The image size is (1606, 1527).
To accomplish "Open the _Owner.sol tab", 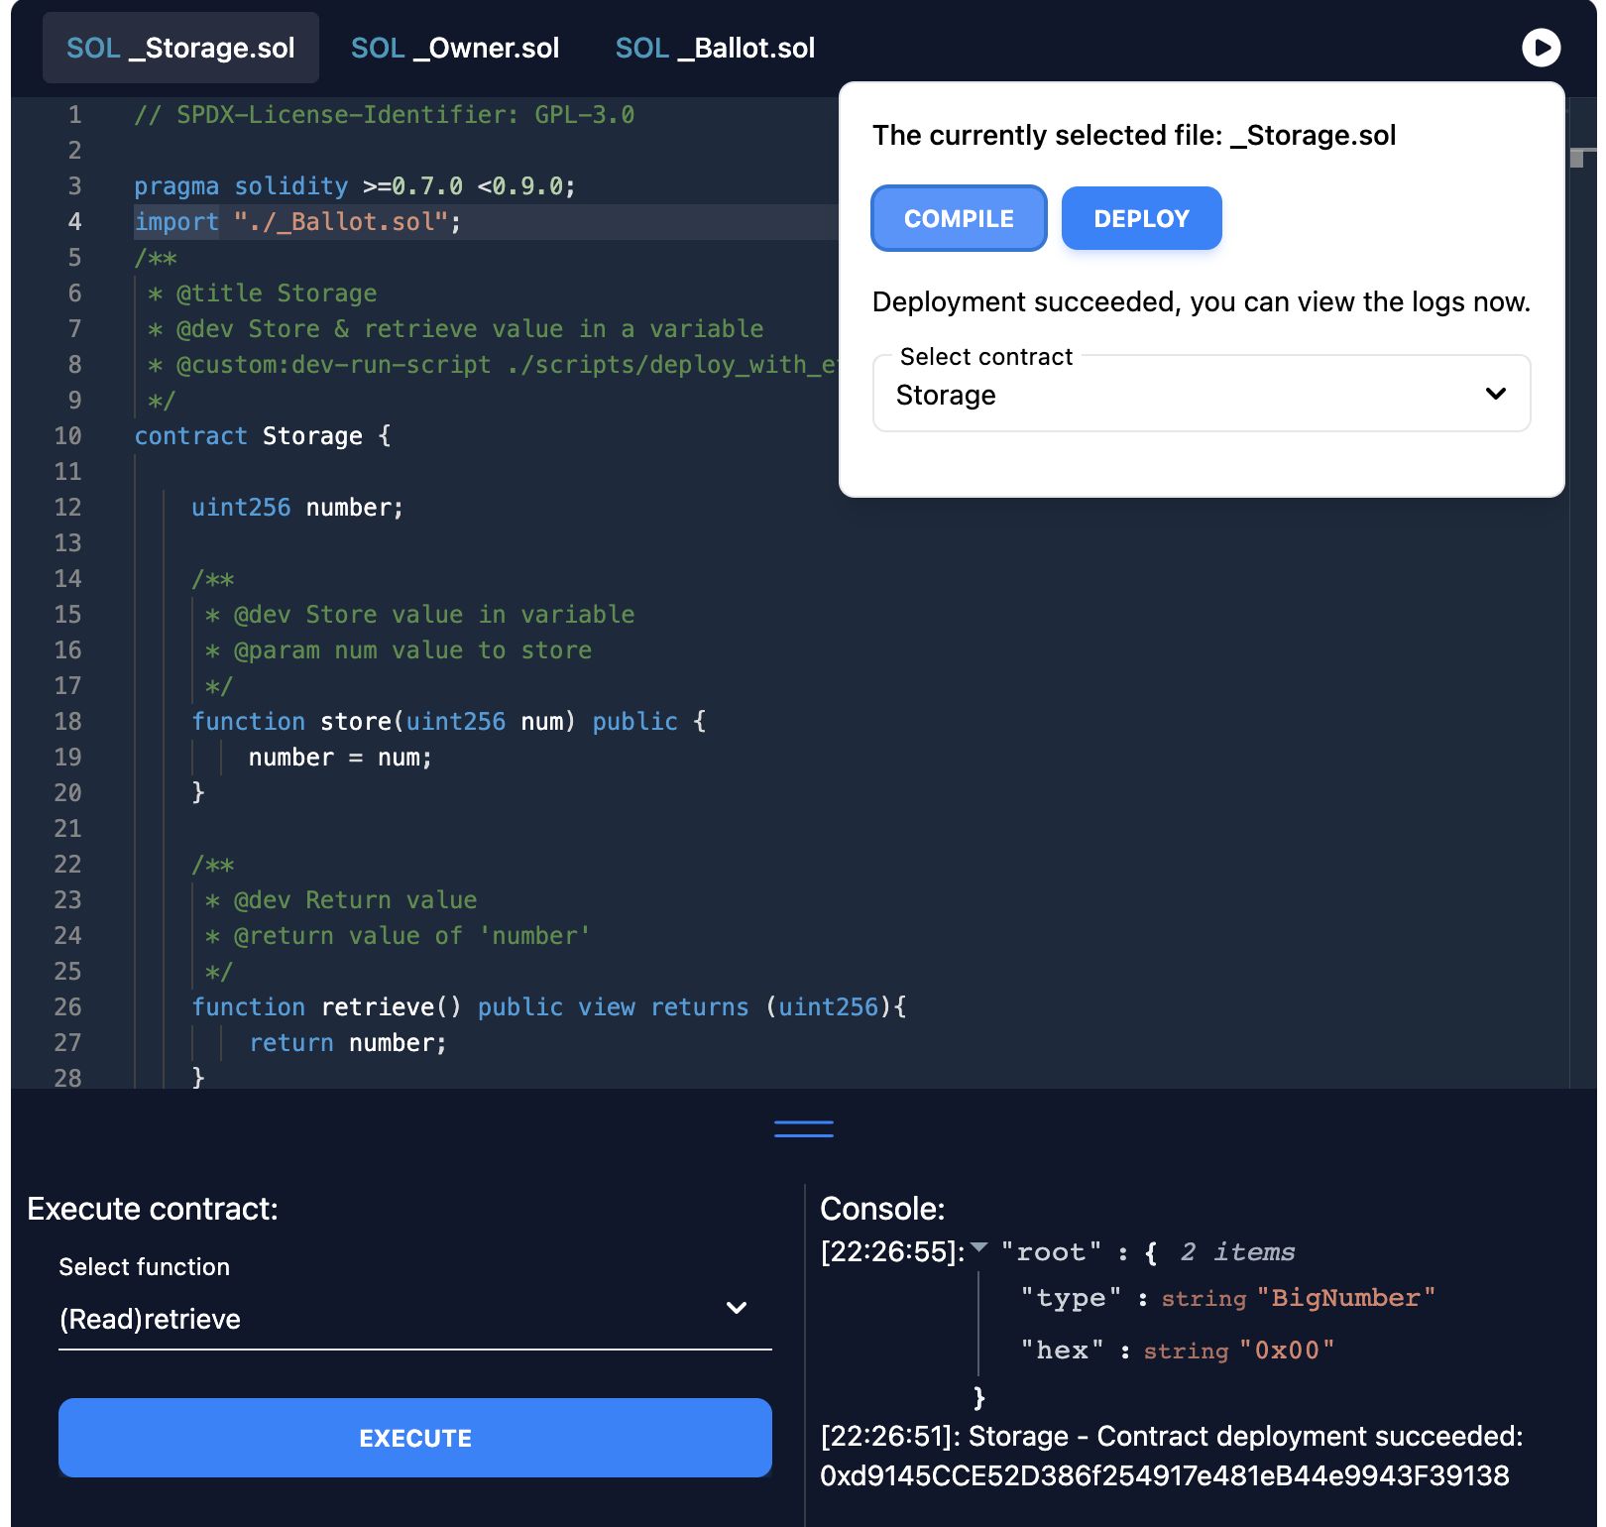I will point(455,48).
